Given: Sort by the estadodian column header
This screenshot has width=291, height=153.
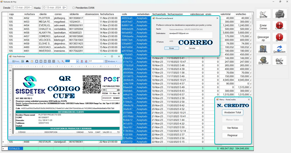Looking at the screenshot, I should tap(144, 14).
